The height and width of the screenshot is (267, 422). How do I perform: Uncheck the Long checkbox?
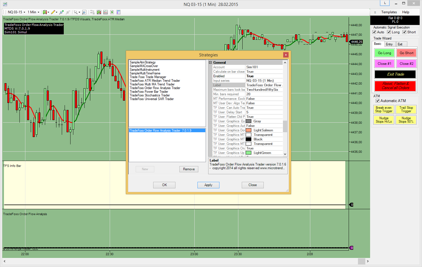(x=389, y=32)
